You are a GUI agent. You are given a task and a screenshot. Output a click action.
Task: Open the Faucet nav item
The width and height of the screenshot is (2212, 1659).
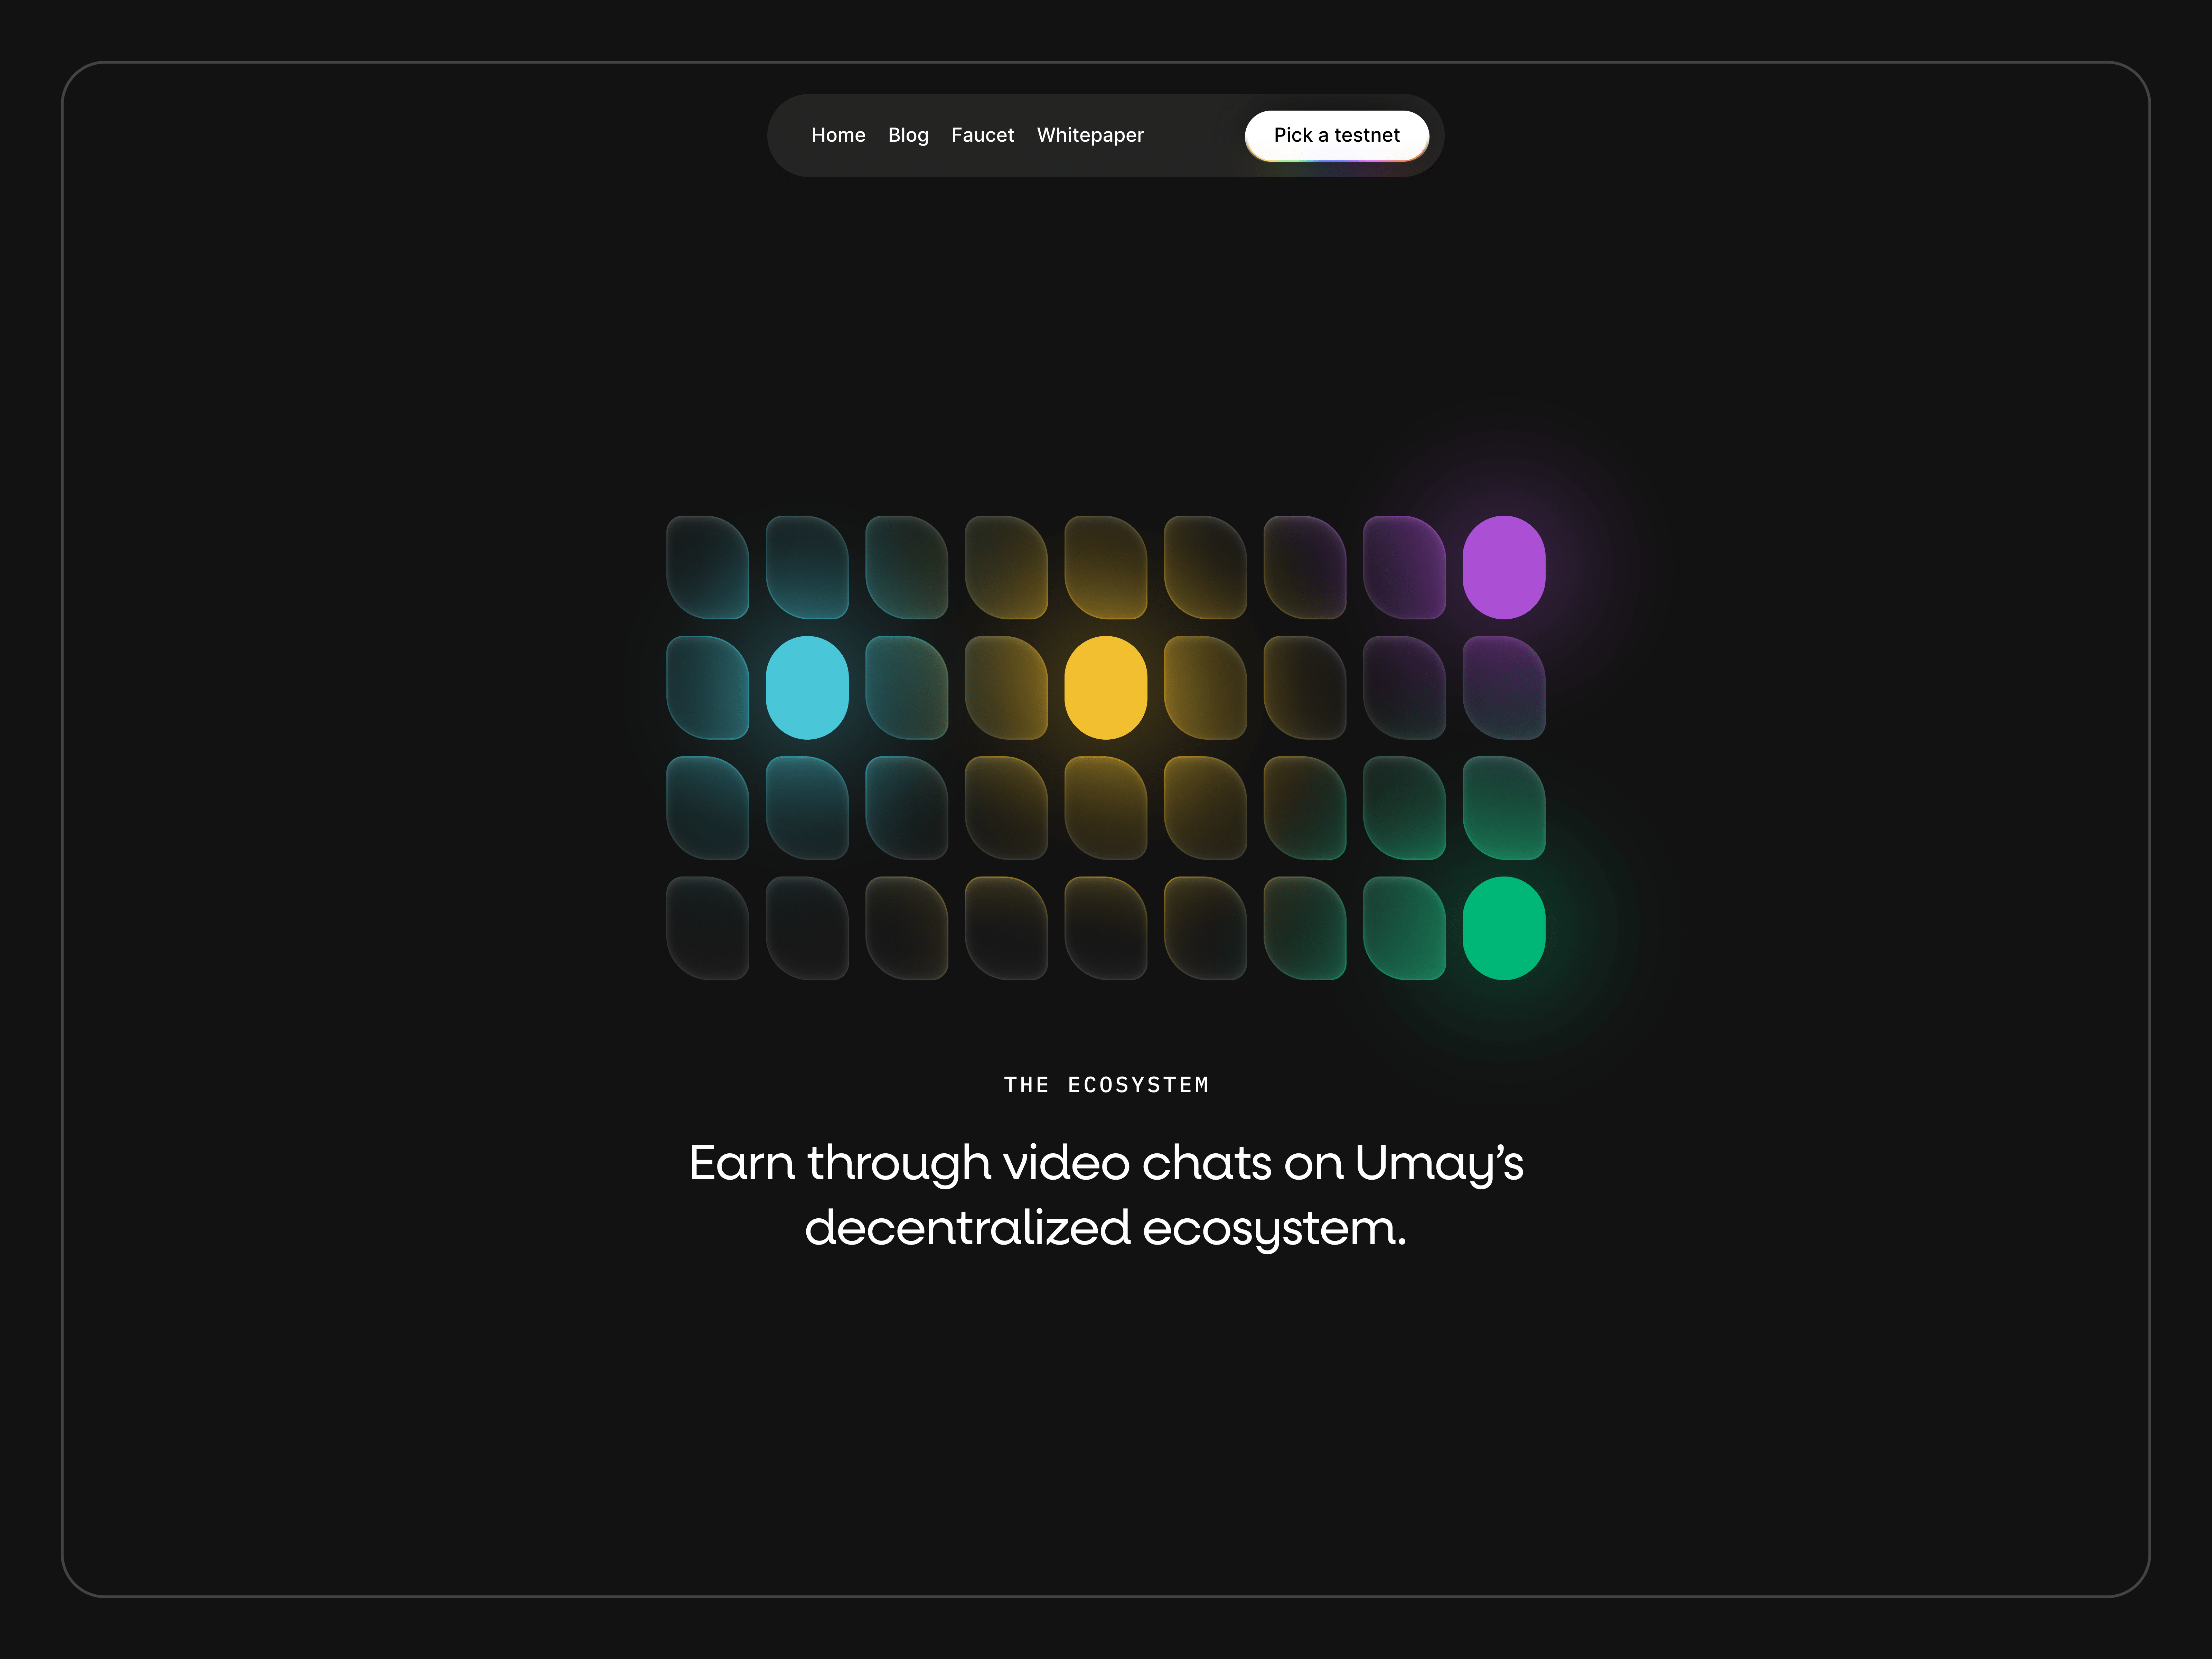(x=982, y=135)
